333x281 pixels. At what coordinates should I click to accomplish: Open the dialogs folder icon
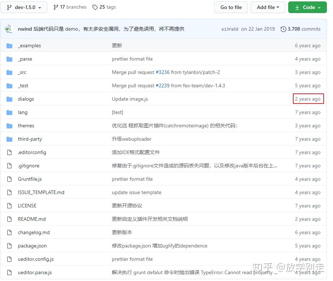pos(9,99)
